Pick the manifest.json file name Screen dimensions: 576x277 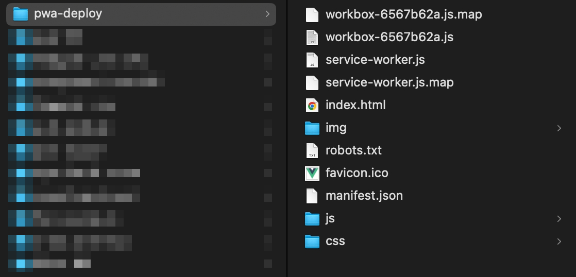coord(364,196)
